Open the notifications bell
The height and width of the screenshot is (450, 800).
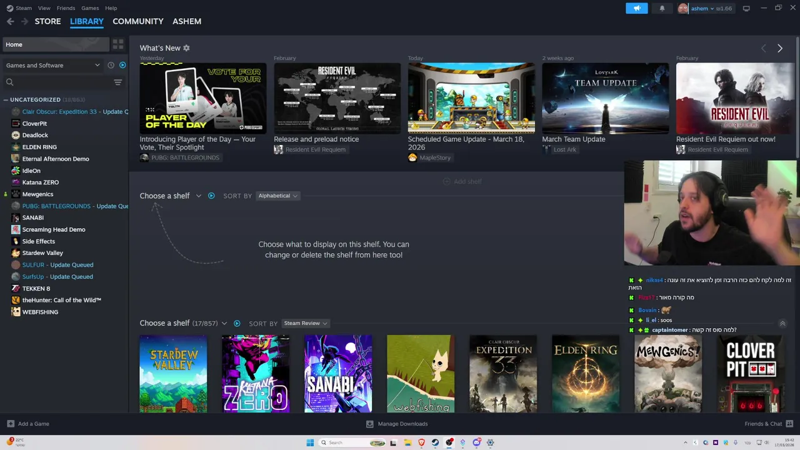pos(662,8)
